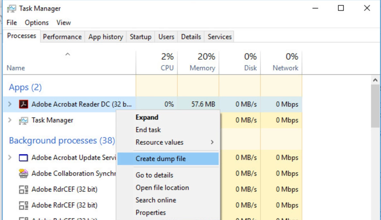Screen dimensions: 381x220
Task: Choose Create dump file in context menu
Action: click(168, 159)
